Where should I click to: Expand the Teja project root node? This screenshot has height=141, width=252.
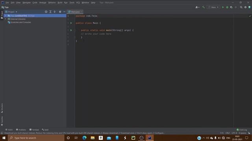6,16
